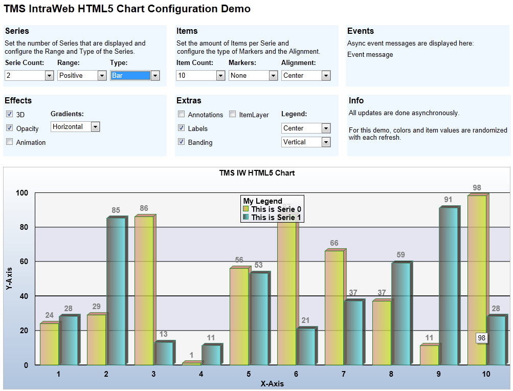513x391 pixels.
Task: Click the x-axis tick label 5
Action: (249, 374)
